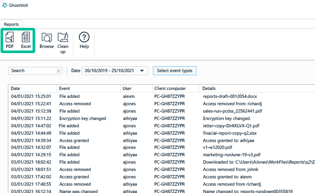
Task: Click date 03/01/2021 18:01:51
Action: pyautogui.click(x=31, y=169)
